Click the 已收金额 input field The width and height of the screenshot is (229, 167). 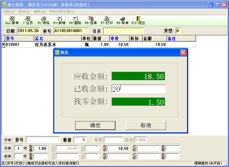tap(138, 89)
